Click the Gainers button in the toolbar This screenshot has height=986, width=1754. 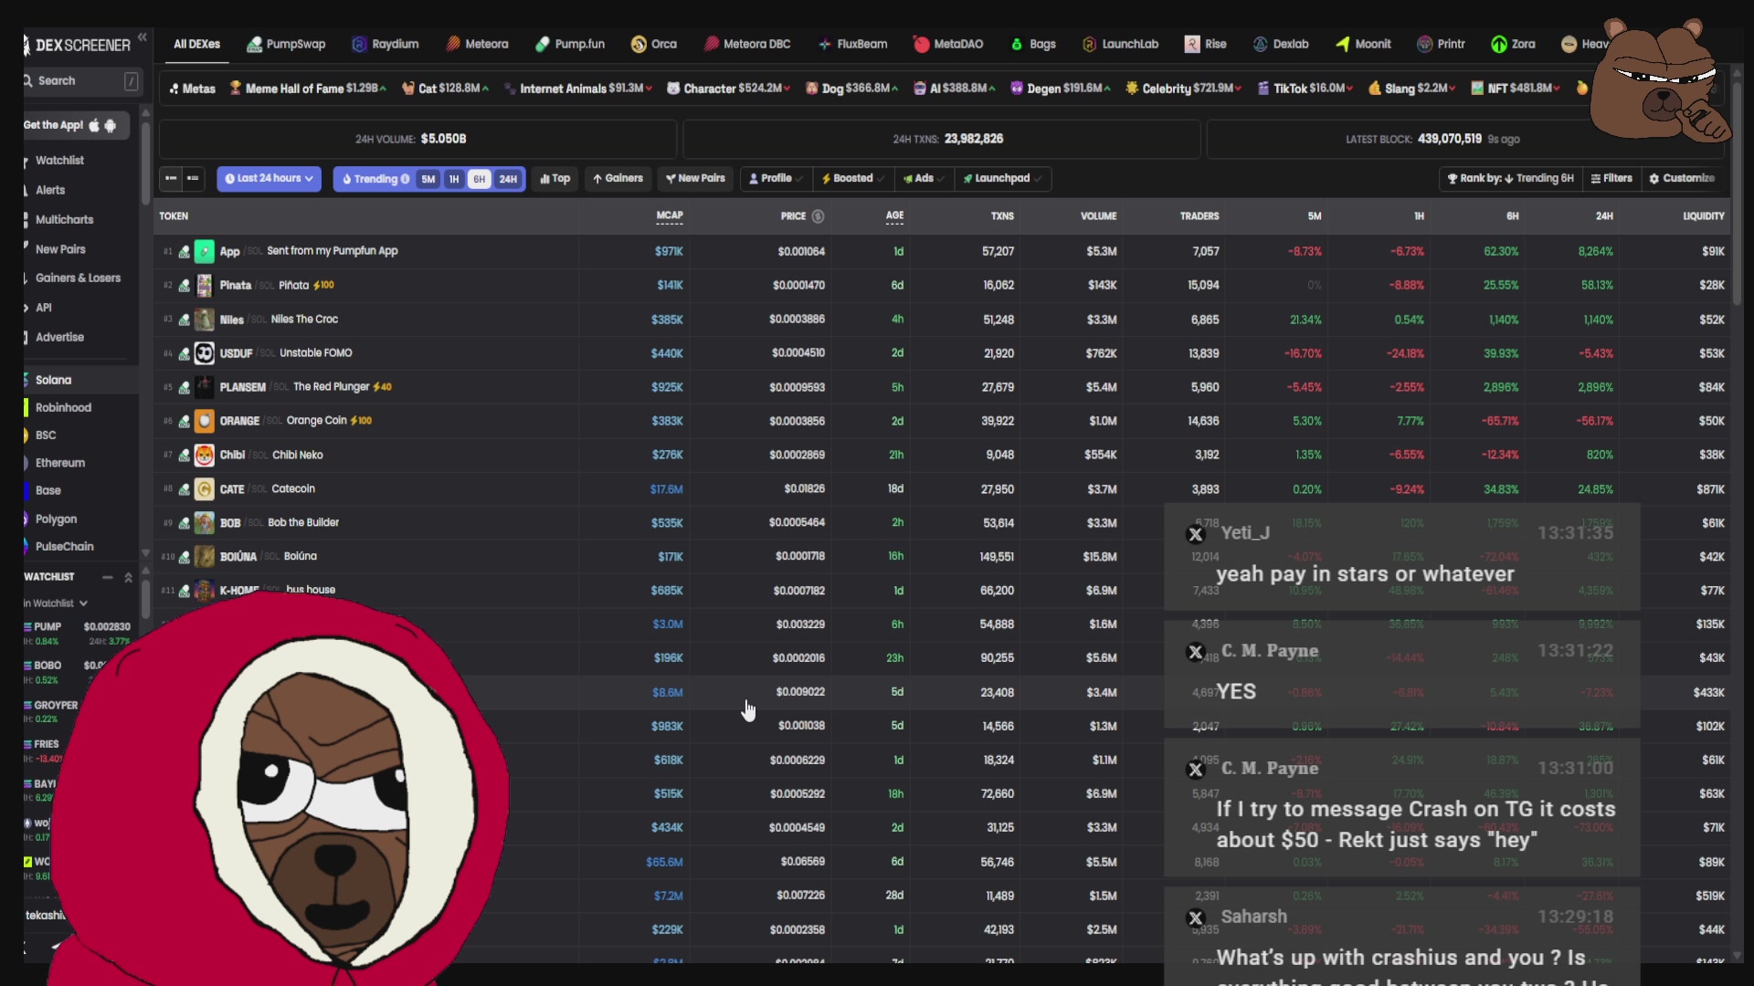(x=618, y=178)
